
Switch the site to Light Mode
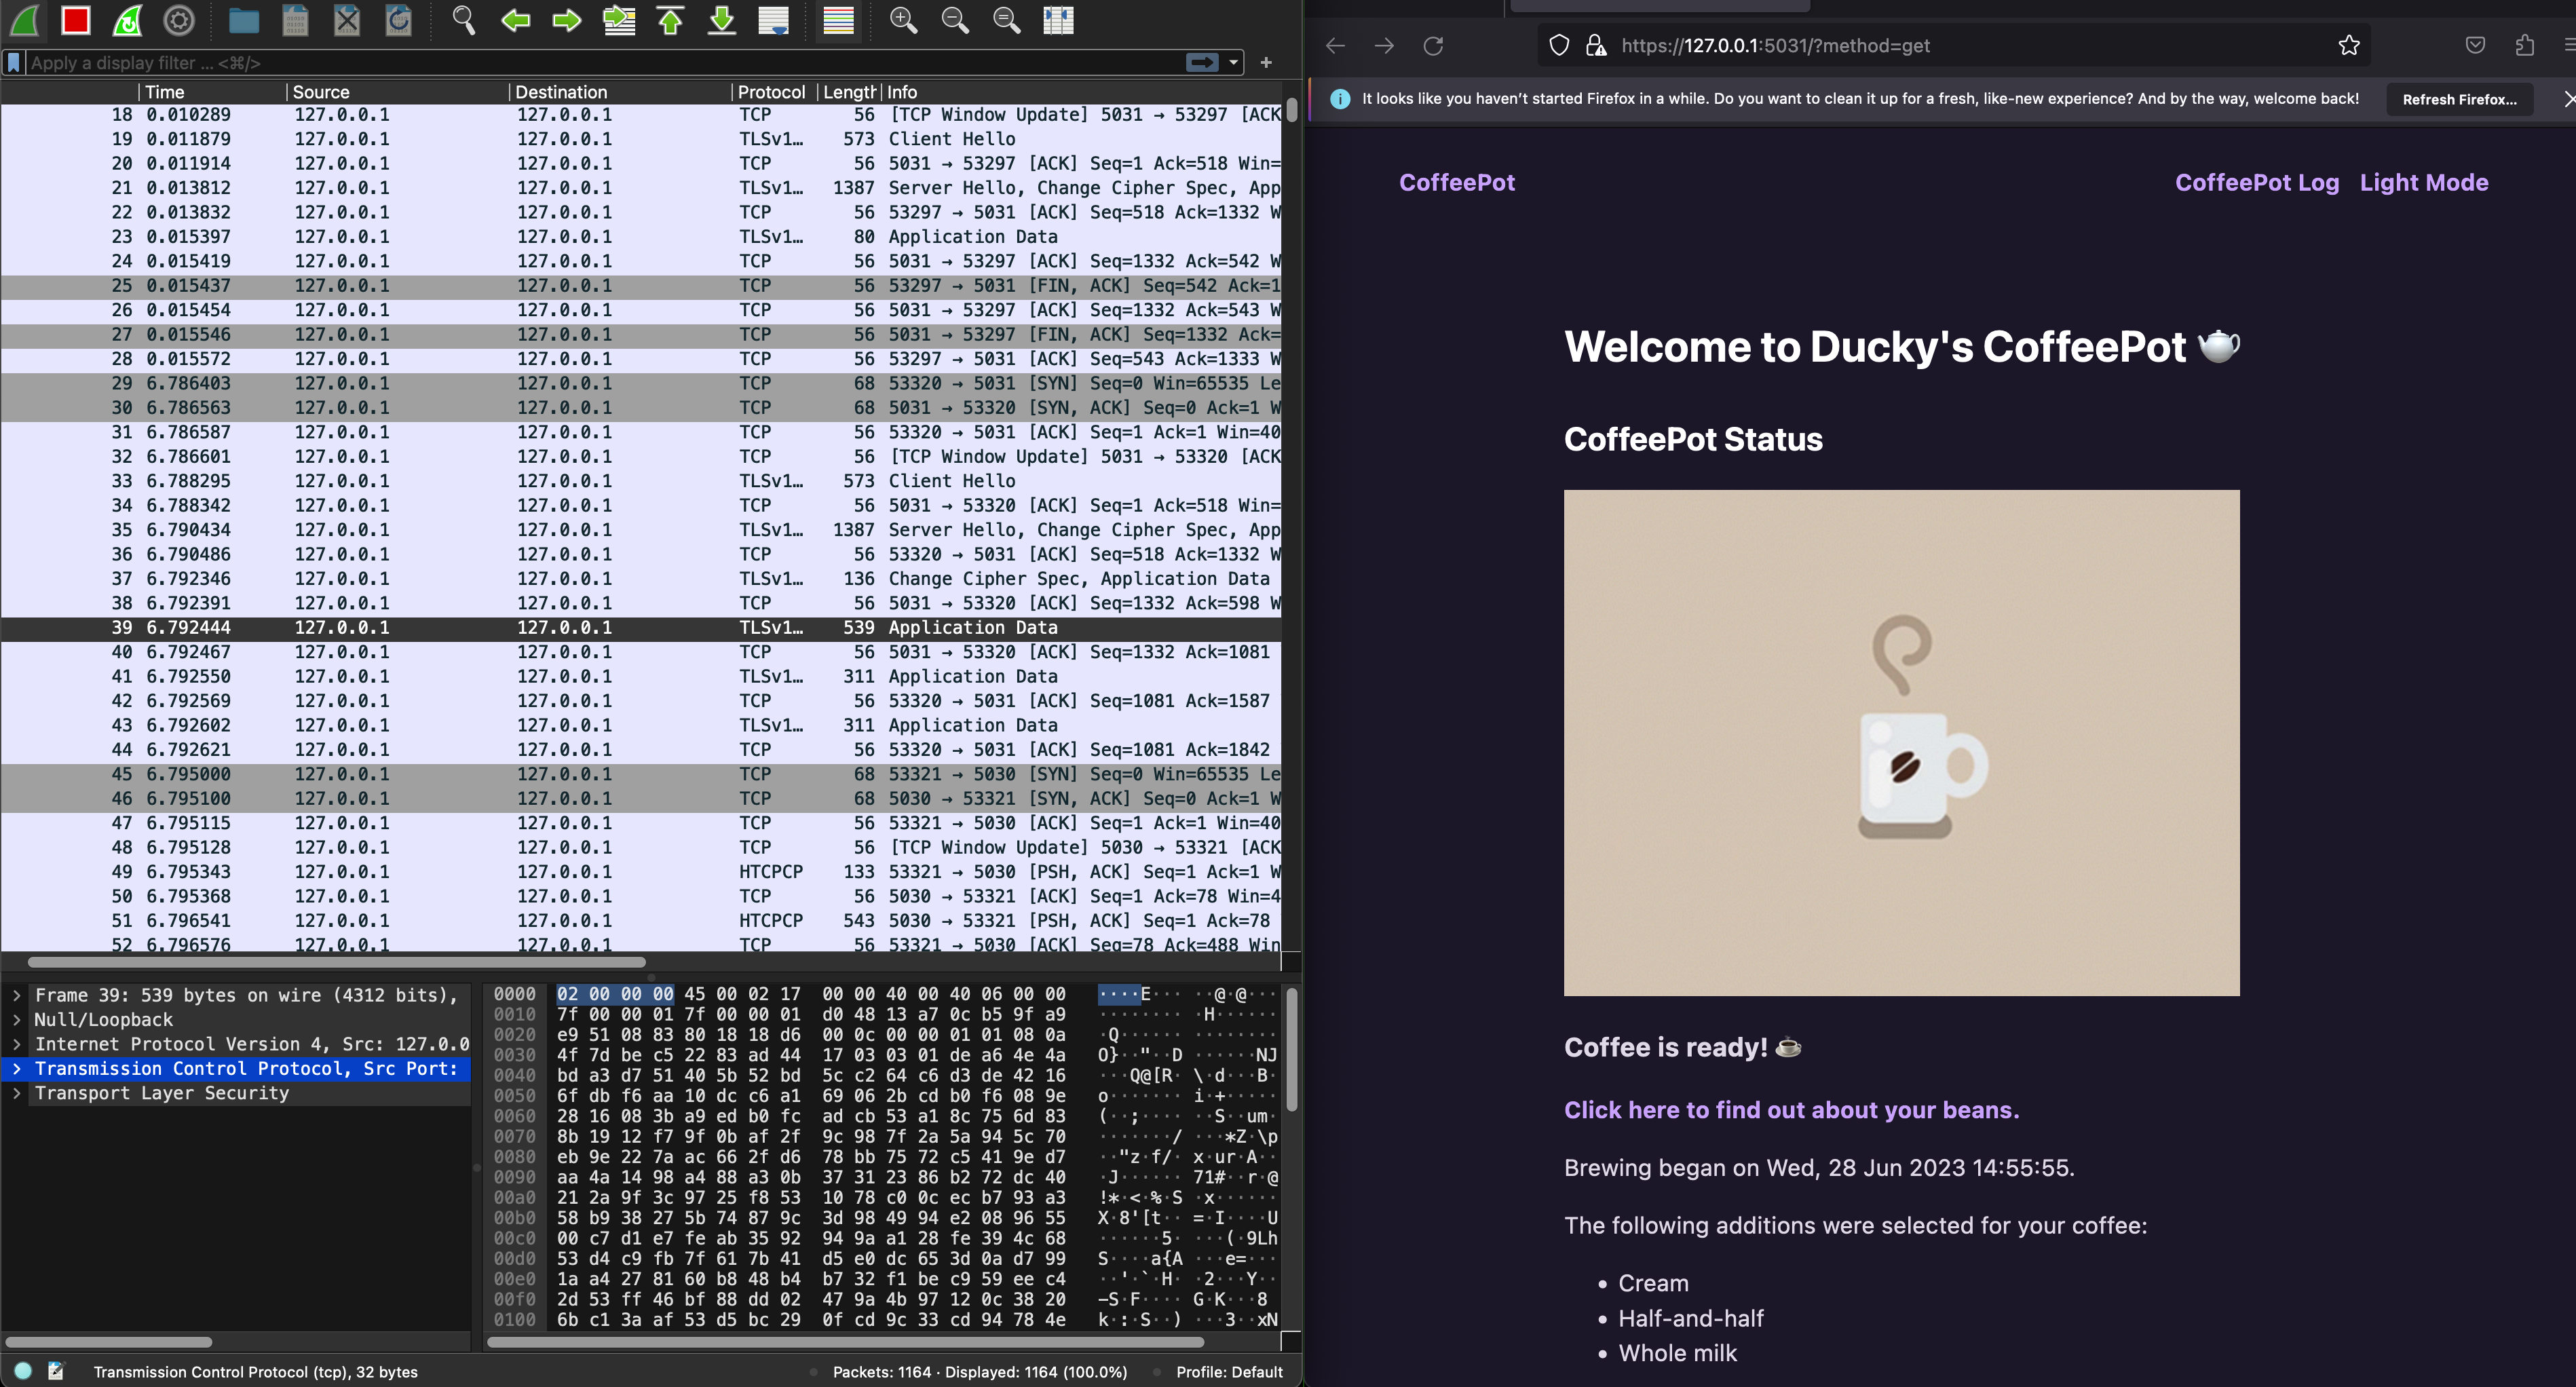[x=2423, y=183]
